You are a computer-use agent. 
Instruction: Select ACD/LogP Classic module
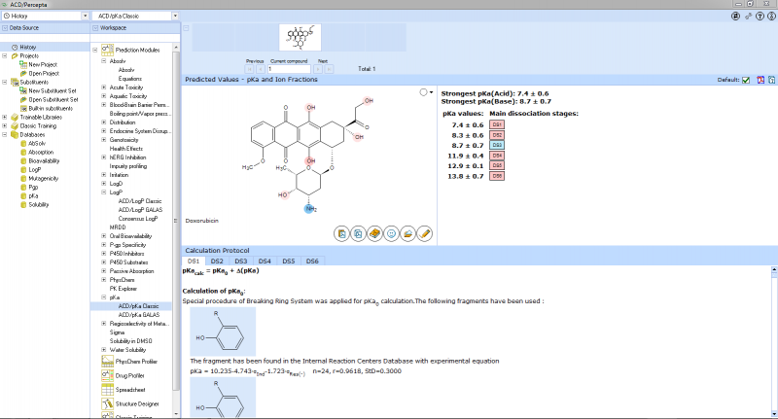pos(140,201)
